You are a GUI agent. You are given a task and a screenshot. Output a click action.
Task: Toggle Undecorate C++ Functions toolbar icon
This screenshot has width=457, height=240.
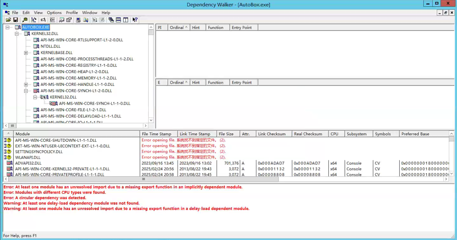point(52,20)
